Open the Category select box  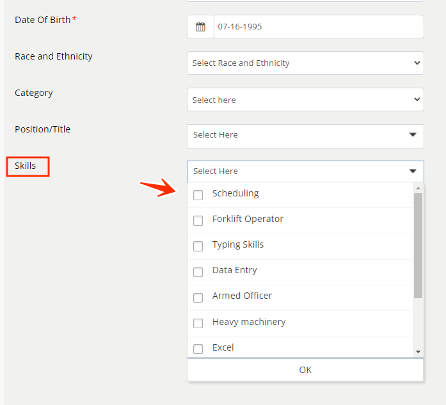pos(305,100)
